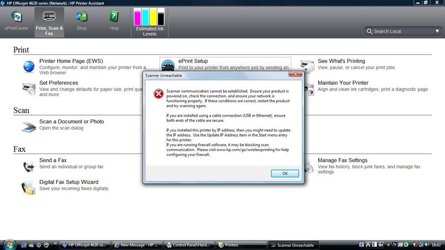Switch to New Message taskbar button
Screen dimensions: 445x250
[137, 245]
